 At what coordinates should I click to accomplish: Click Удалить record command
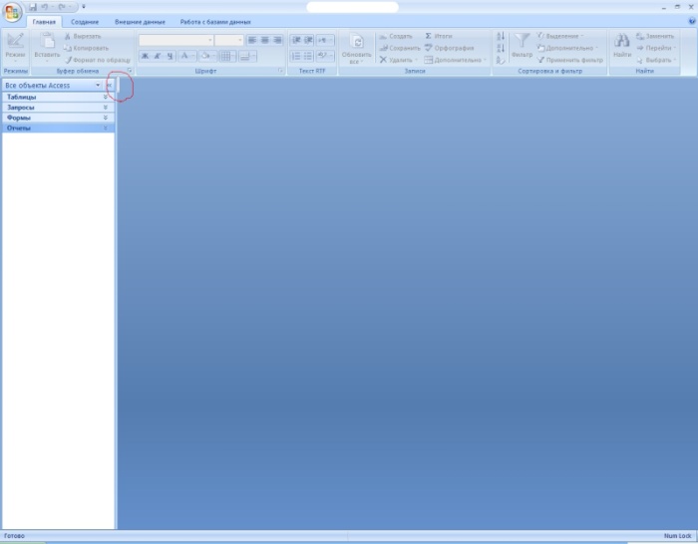(x=399, y=60)
